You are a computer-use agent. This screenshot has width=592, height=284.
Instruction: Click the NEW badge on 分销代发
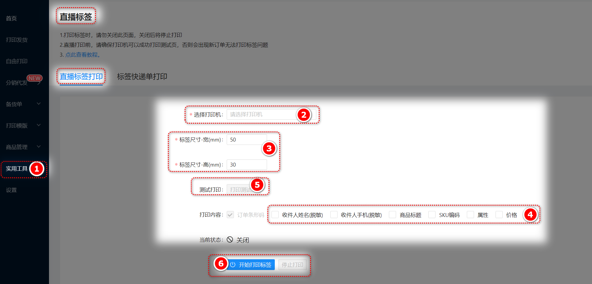(34, 78)
